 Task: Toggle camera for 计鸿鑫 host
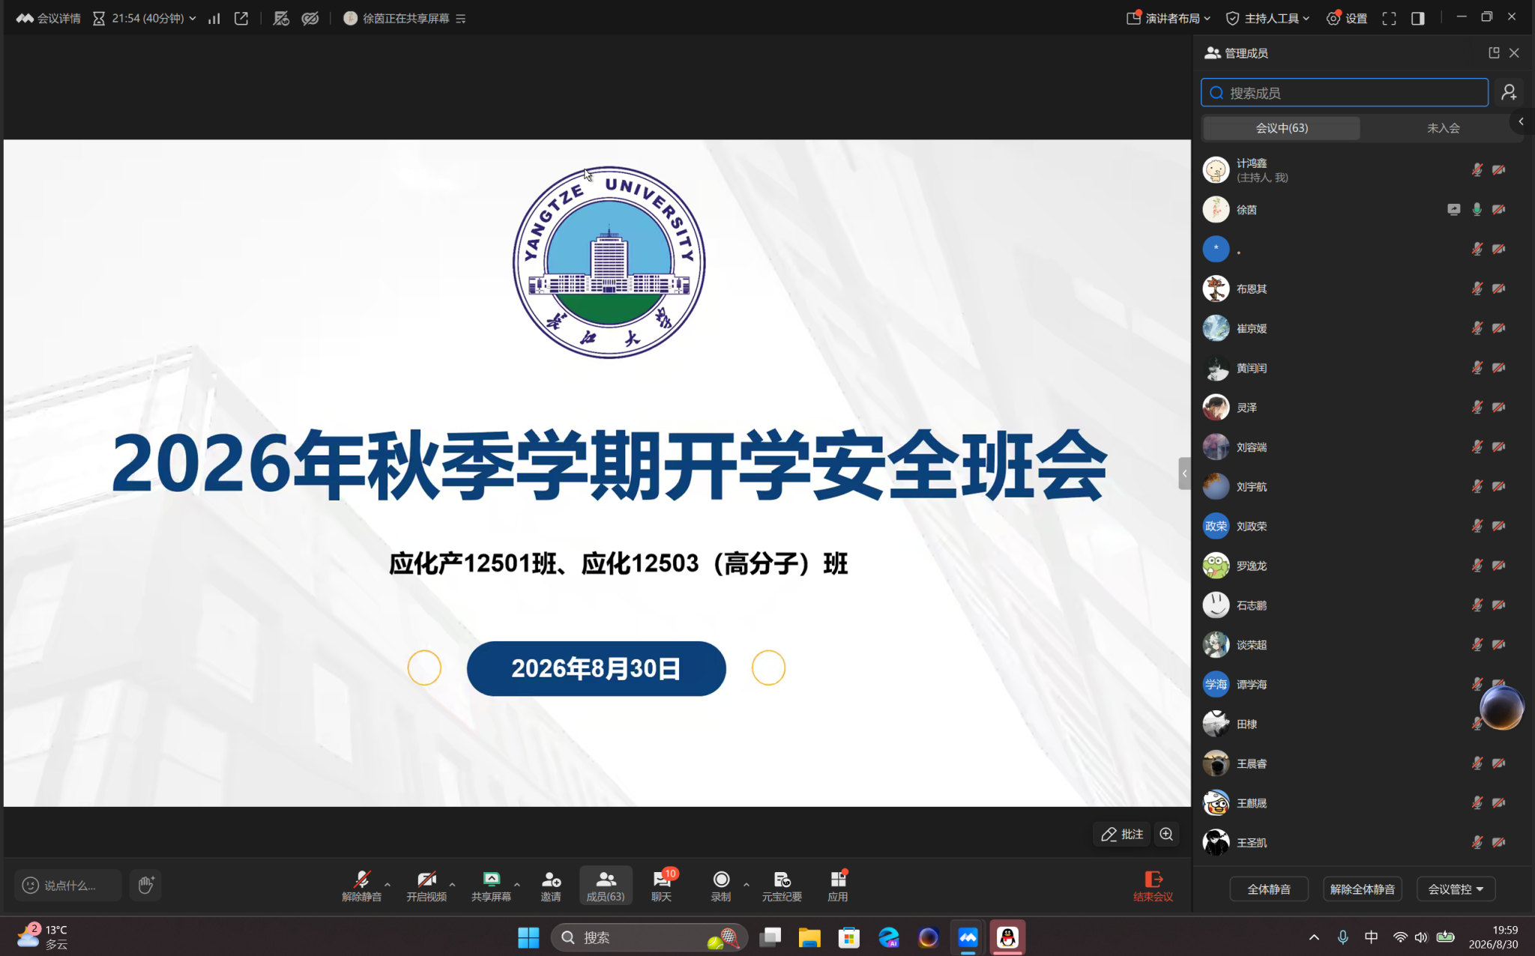point(1498,170)
